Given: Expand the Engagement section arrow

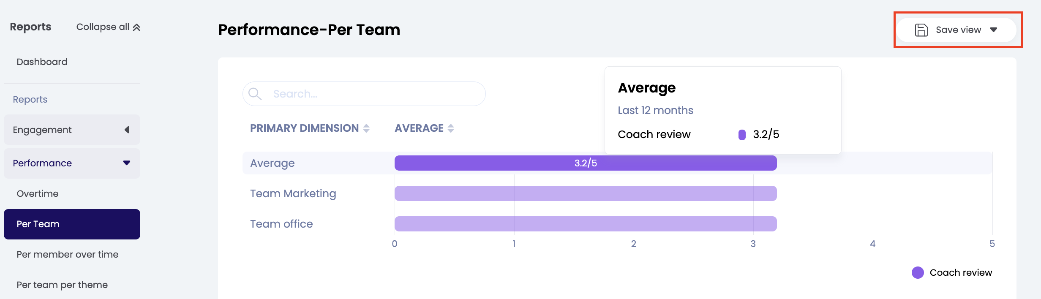Looking at the screenshot, I should click(x=127, y=130).
